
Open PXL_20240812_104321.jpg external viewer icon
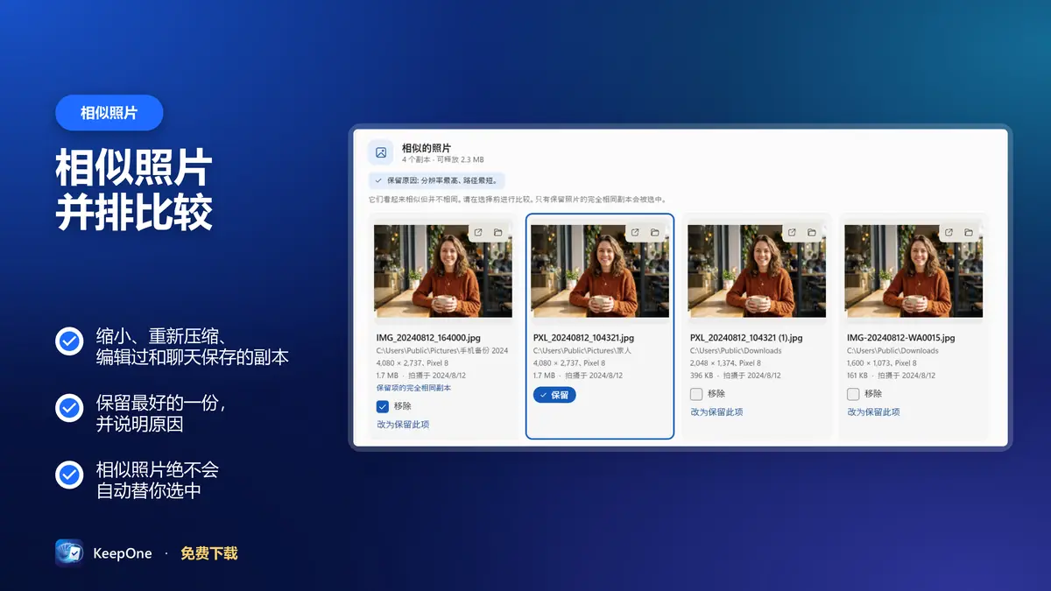pos(635,233)
